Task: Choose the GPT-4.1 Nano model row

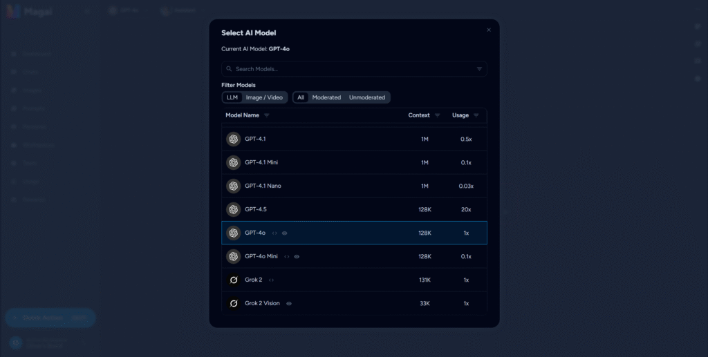Action: point(354,186)
